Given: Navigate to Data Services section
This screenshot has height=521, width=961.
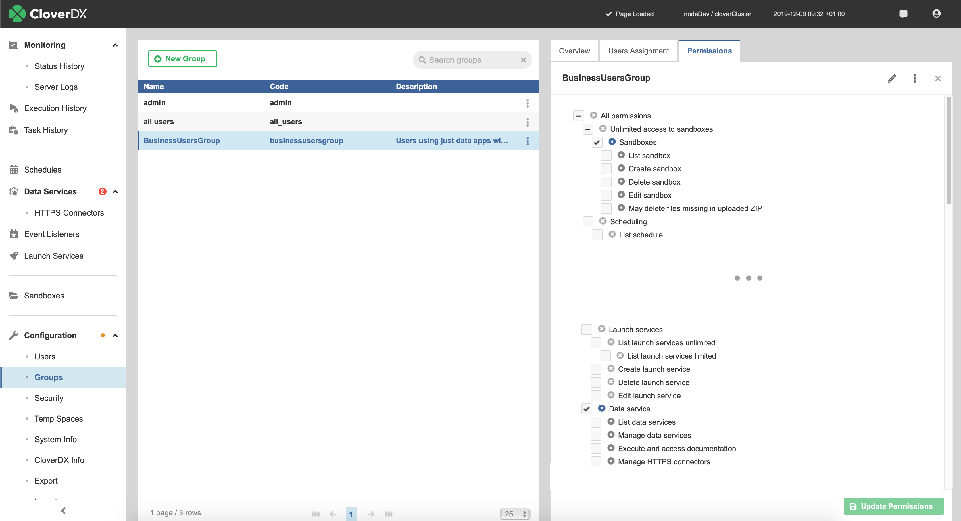Looking at the screenshot, I should click(50, 191).
